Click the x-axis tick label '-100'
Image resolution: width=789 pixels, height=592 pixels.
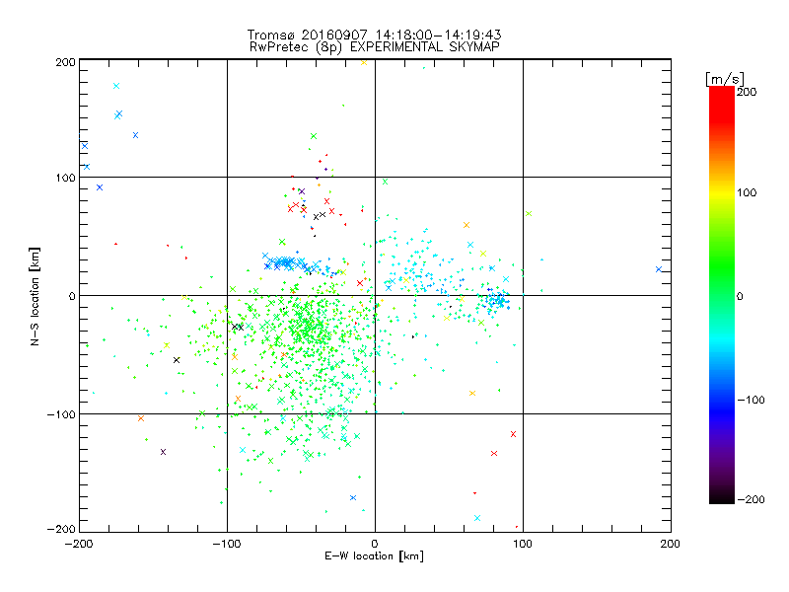click(x=227, y=544)
